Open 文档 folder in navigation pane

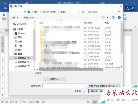coord(18,42)
